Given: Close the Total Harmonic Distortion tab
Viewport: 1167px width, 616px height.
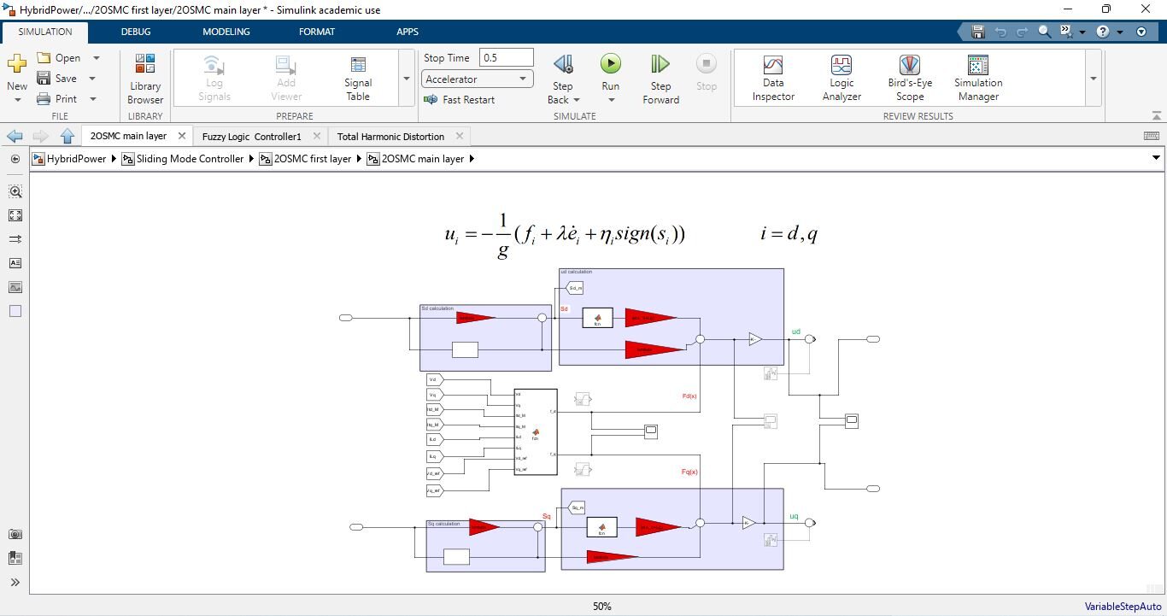Looking at the screenshot, I should point(460,136).
